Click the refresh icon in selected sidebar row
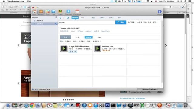194x109 pixels. [56, 24]
